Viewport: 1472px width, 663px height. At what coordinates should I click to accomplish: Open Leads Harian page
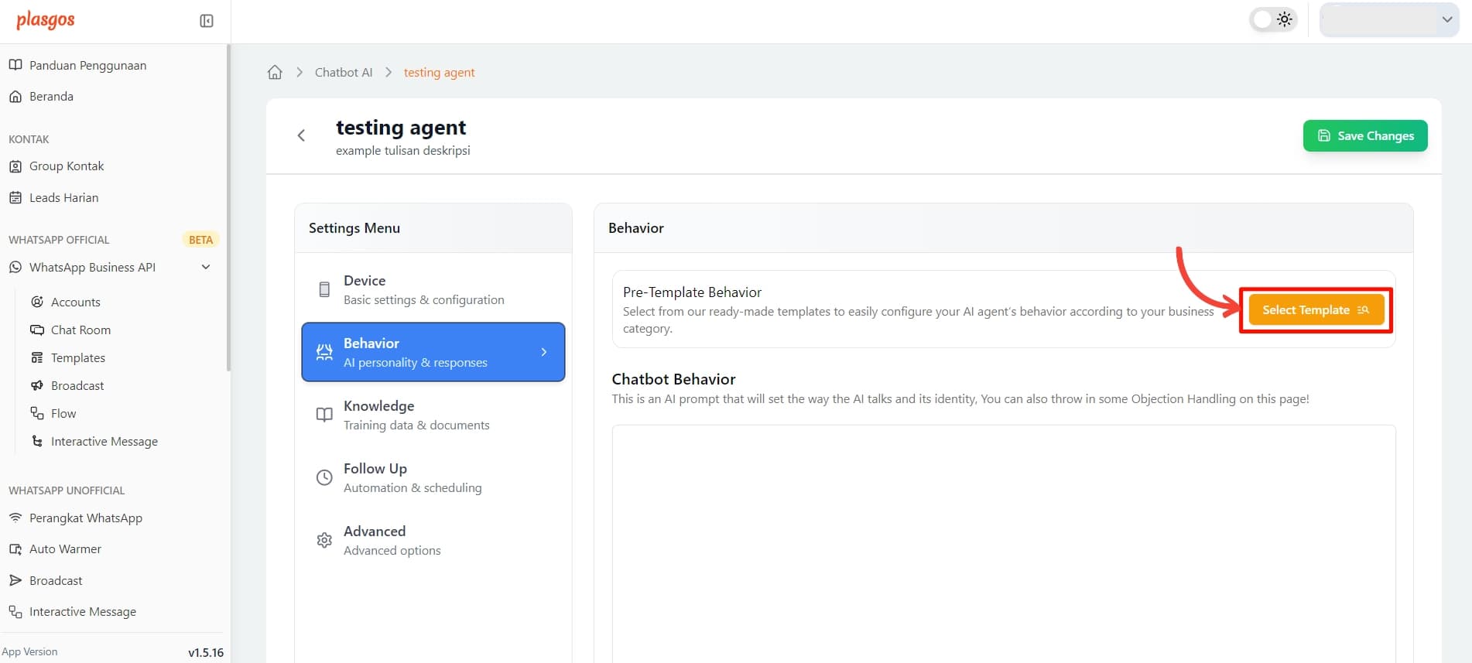point(63,198)
